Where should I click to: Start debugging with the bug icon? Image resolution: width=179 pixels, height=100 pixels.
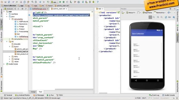pyautogui.click(x=64, y=2)
